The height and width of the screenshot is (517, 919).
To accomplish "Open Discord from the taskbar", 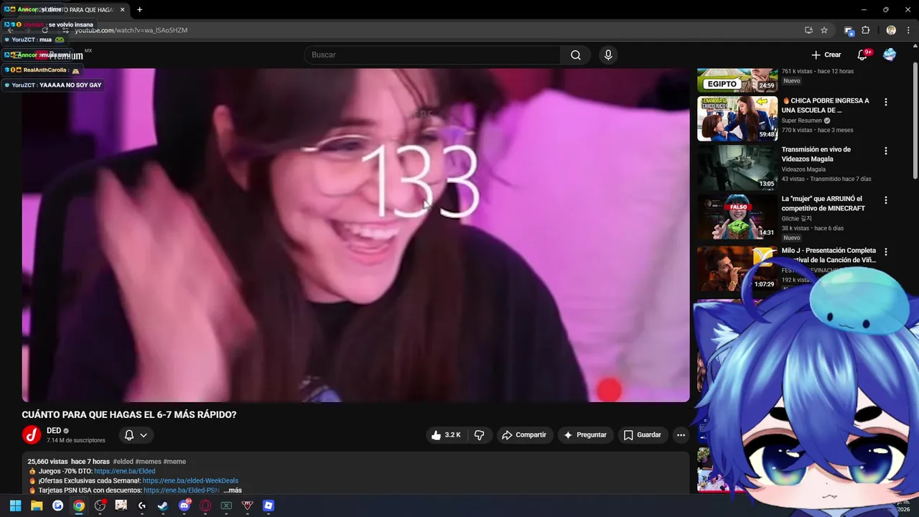I will [x=185, y=506].
